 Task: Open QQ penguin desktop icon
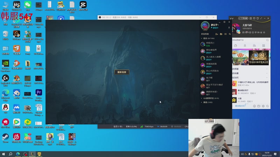(x=6, y=109)
